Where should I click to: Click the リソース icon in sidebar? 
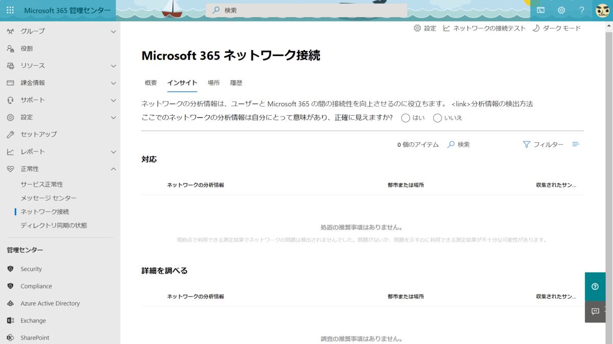tap(10, 66)
